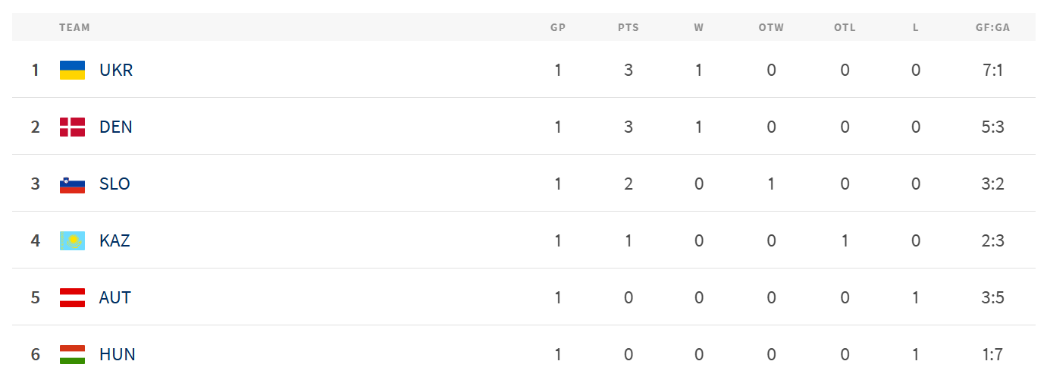Click rank number 1 cell

(35, 71)
